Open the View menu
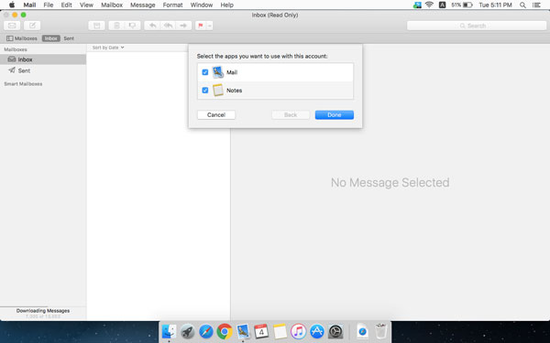This screenshot has height=343, width=550. [x=86, y=5]
